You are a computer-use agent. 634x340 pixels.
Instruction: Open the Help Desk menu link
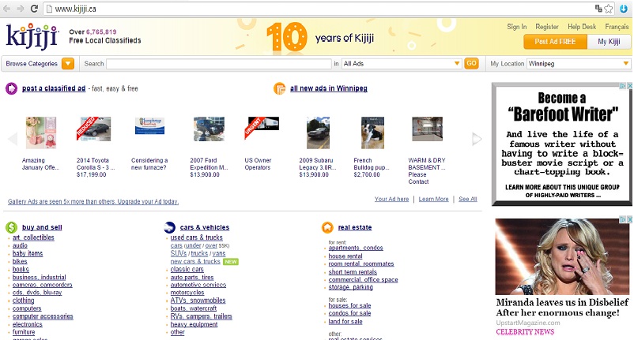coord(582,27)
